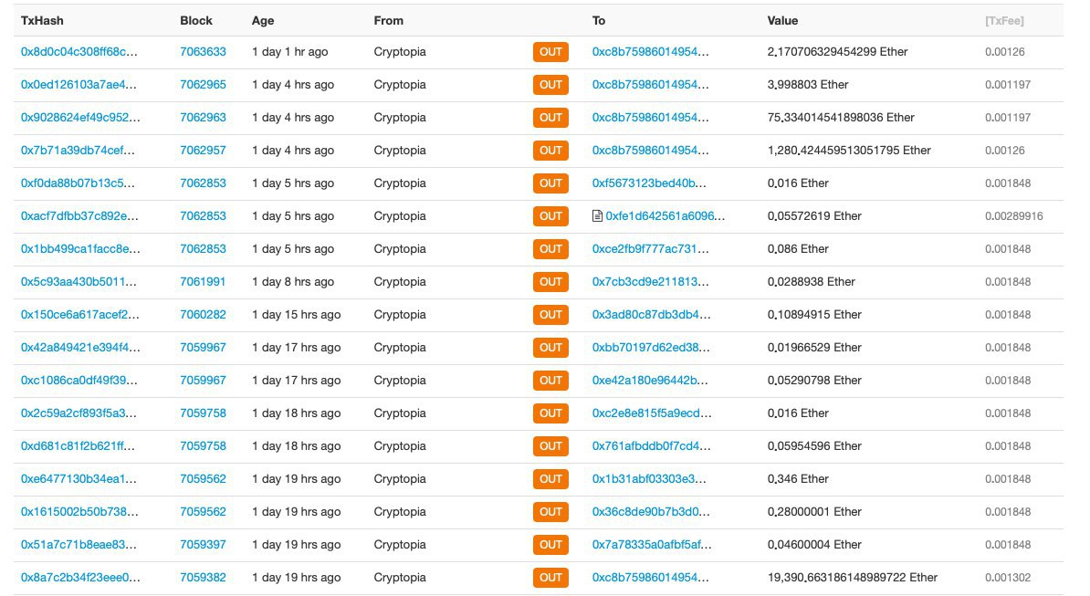Click the Block column header
Viewport: 1090px width, 596px height.
coord(196,21)
